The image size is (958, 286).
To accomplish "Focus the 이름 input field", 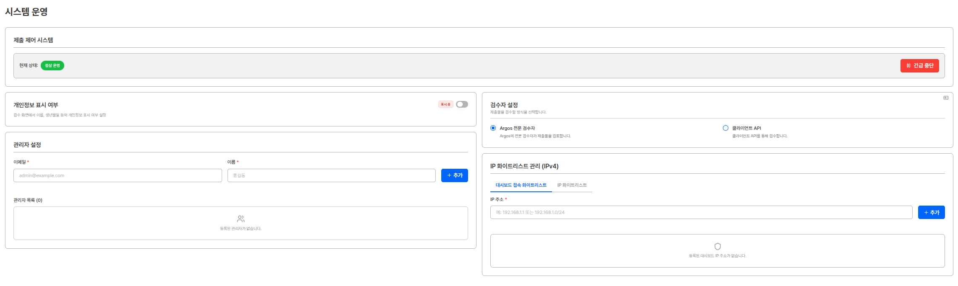I will point(332,175).
